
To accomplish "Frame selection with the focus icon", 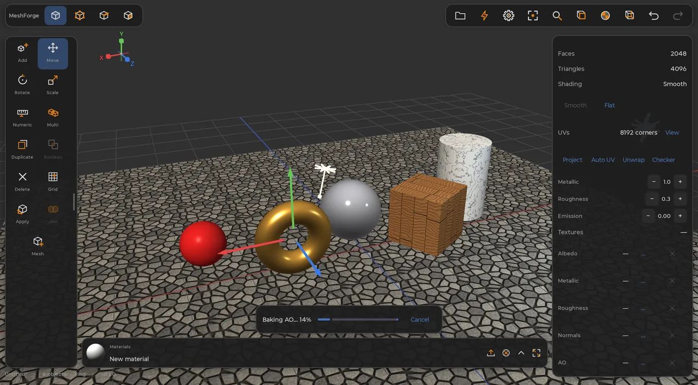I will (x=533, y=16).
